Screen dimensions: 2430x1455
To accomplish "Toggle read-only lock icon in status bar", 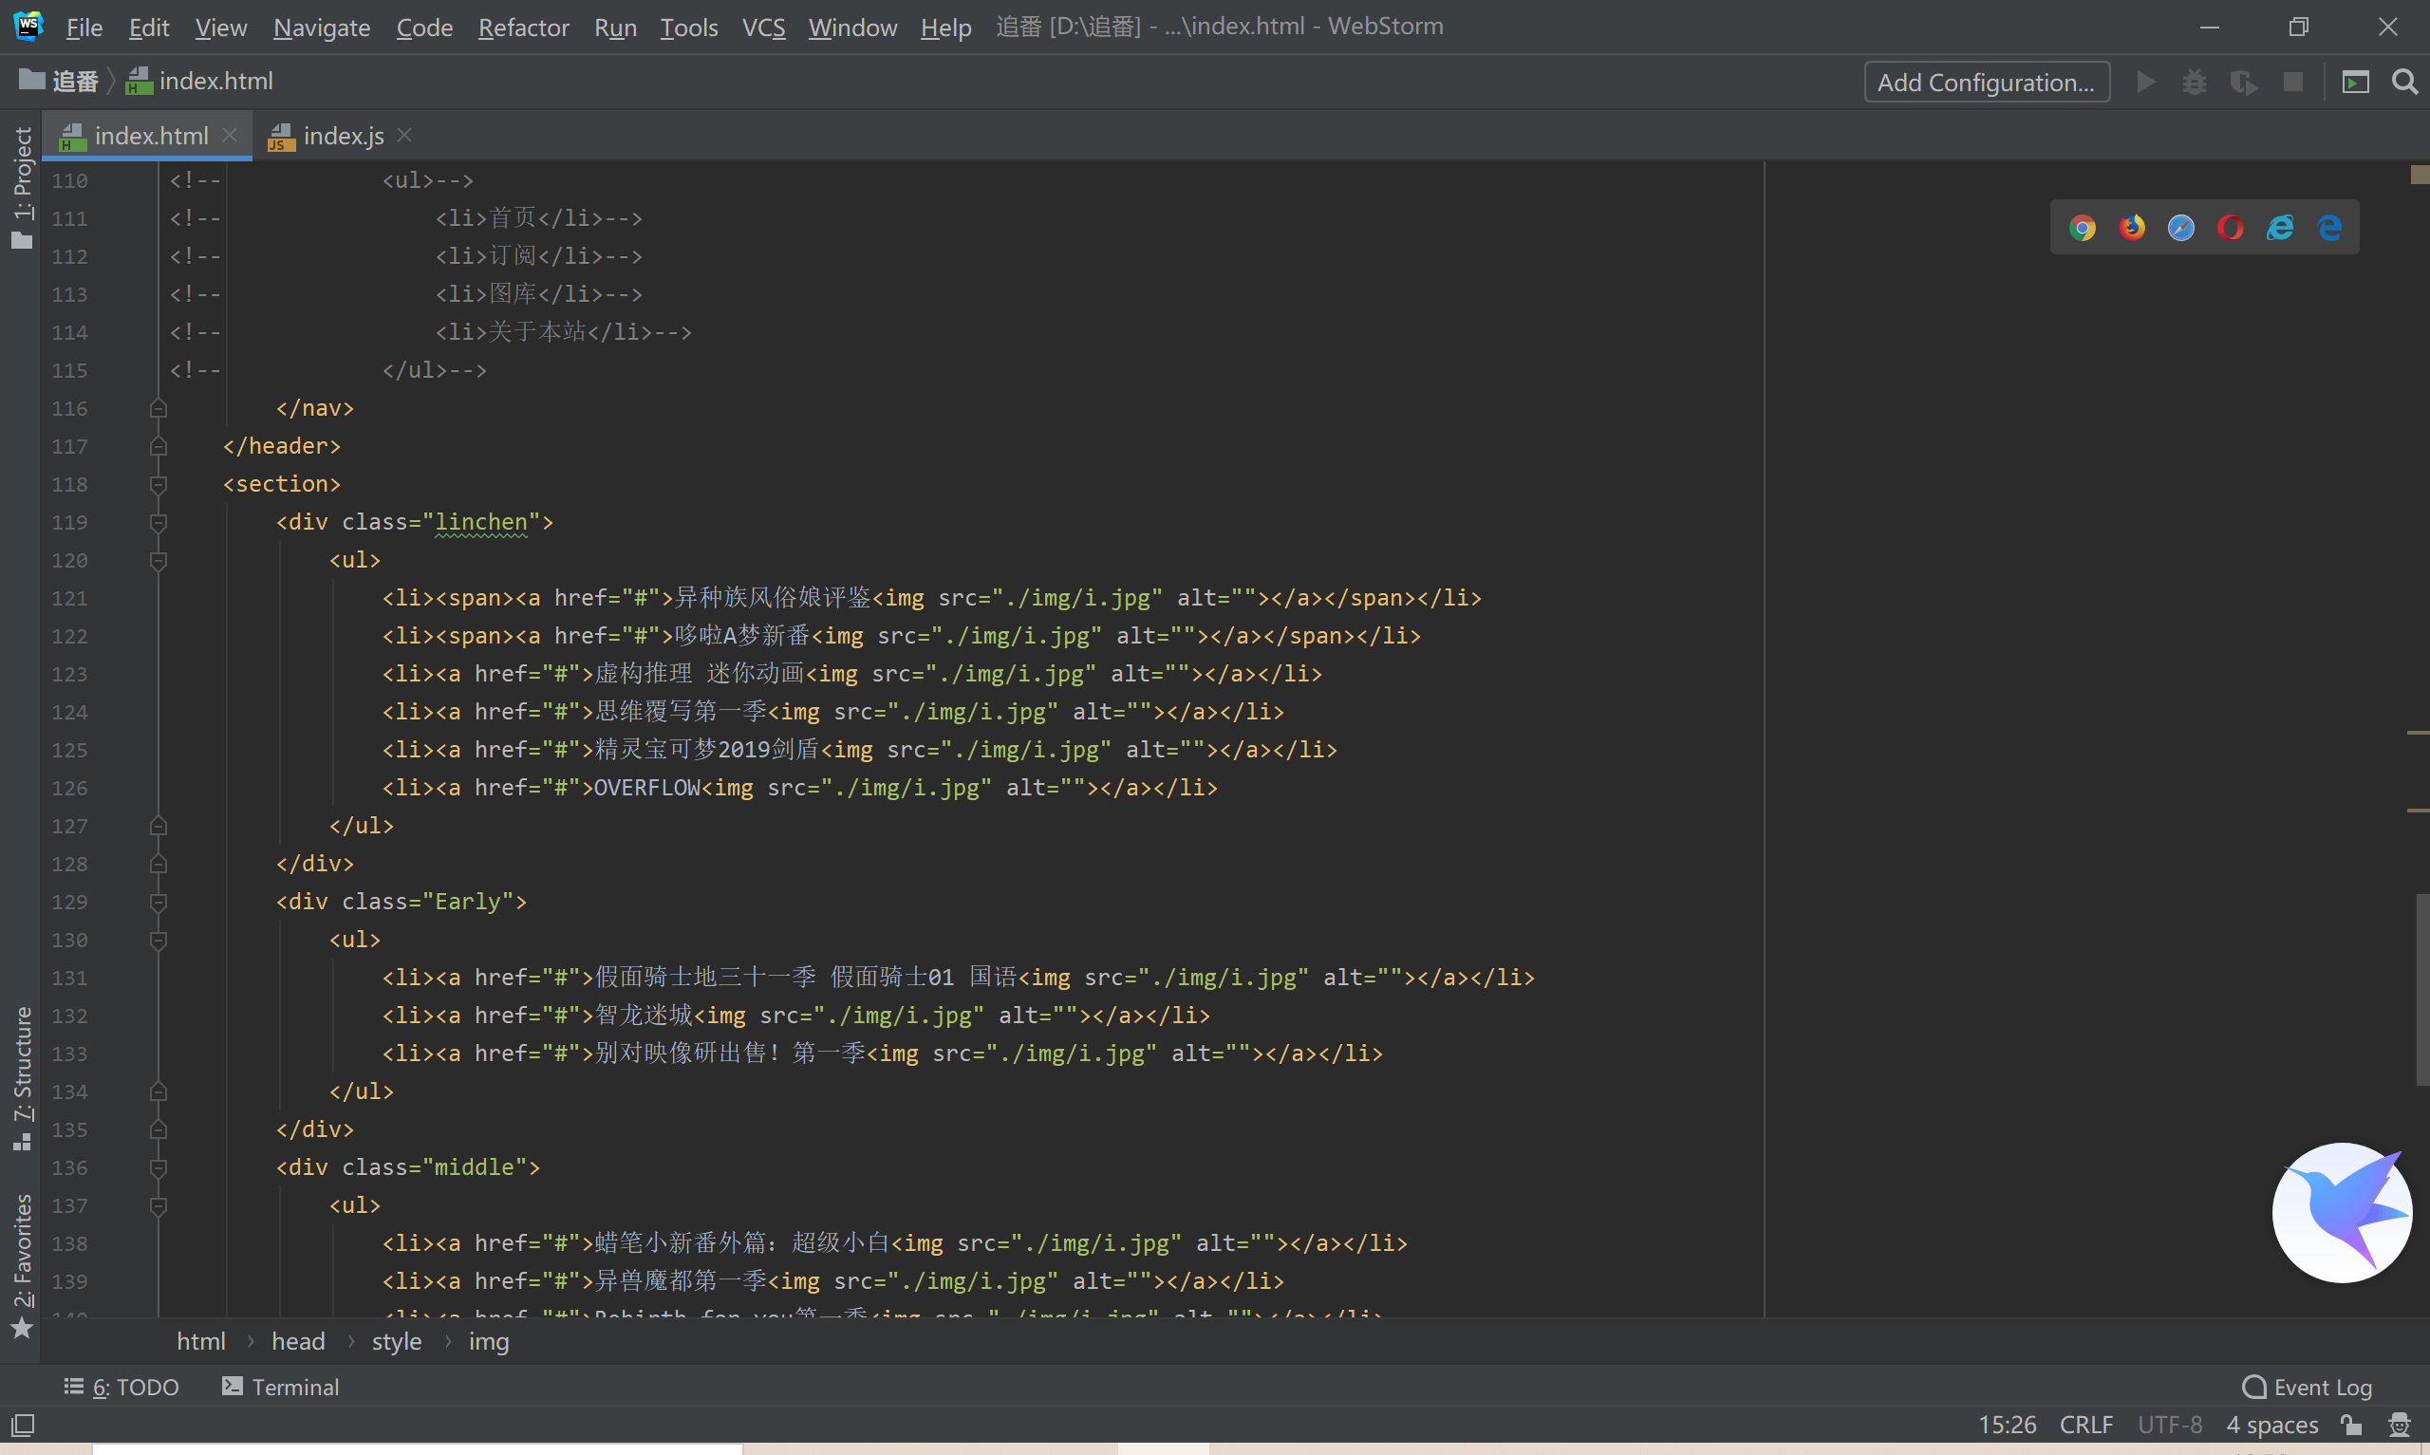I will click(x=2350, y=1425).
